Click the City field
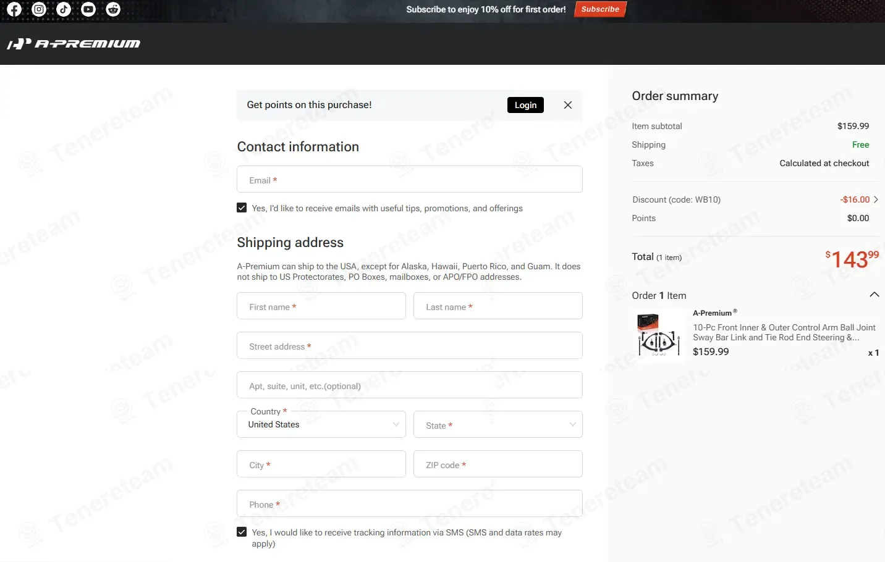Image resolution: width=885 pixels, height=562 pixels. tap(321, 464)
